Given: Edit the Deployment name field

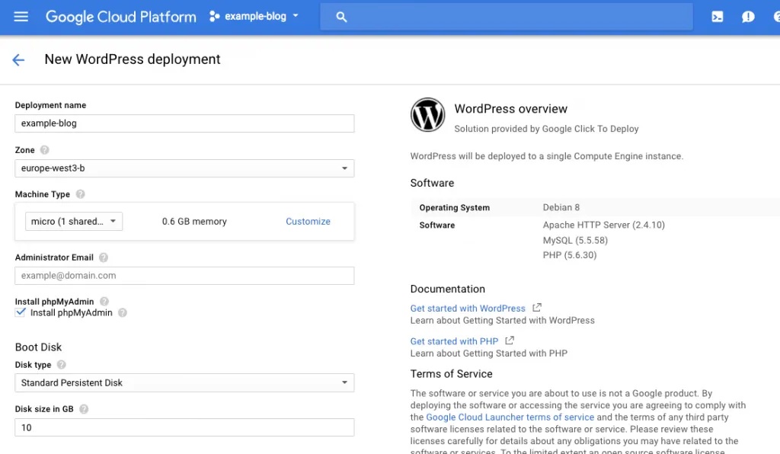Looking at the screenshot, I should [184, 123].
